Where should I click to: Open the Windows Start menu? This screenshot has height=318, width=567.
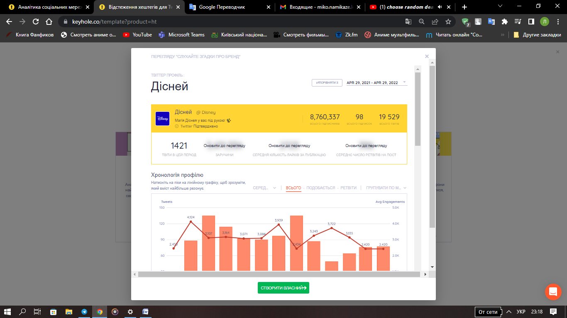[8, 312]
